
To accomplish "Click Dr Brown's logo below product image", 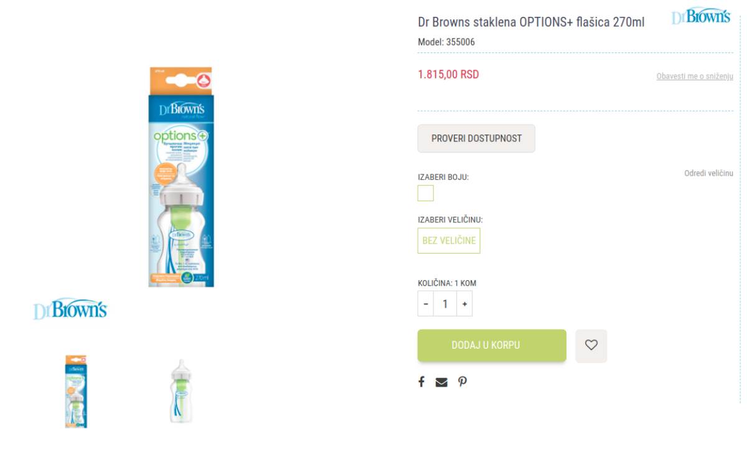I will click(x=70, y=309).
